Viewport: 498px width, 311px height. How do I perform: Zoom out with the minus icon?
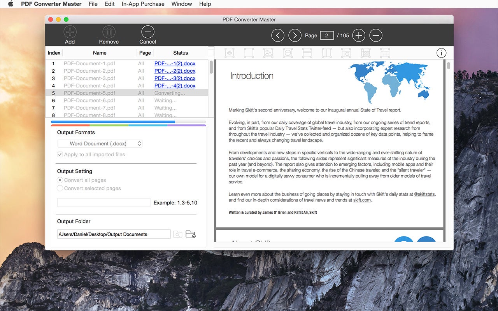click(376, 35)
